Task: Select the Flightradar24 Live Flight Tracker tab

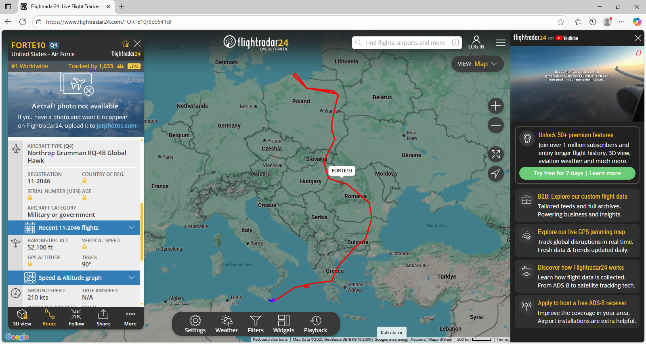Action: click(66, 6)
